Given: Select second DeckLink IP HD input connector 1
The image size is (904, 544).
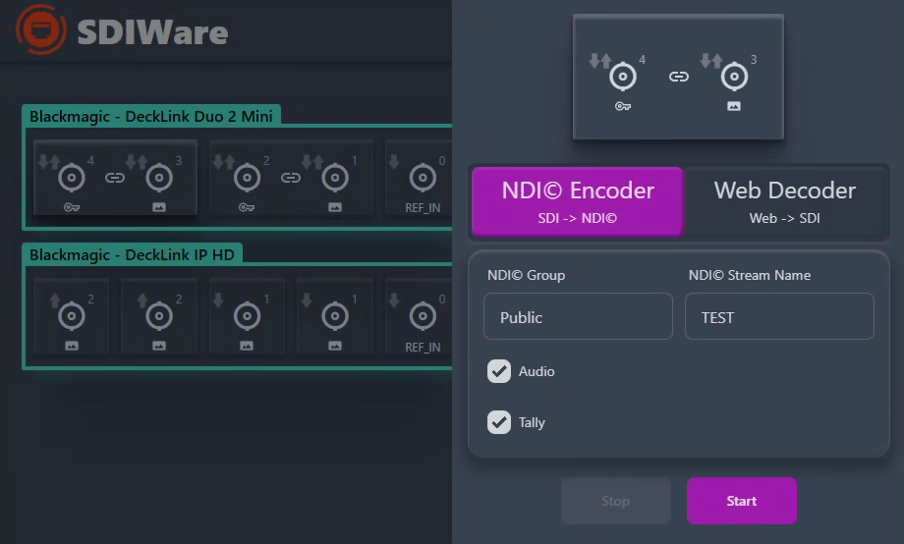Looking at the screenshot, I should tap(335, 316).
